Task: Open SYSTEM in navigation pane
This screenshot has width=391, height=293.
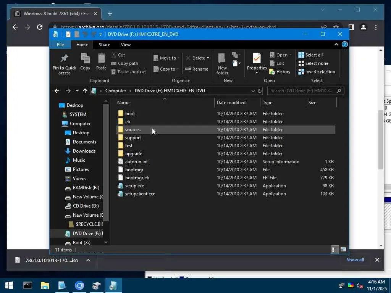Action: pos(78,114)
